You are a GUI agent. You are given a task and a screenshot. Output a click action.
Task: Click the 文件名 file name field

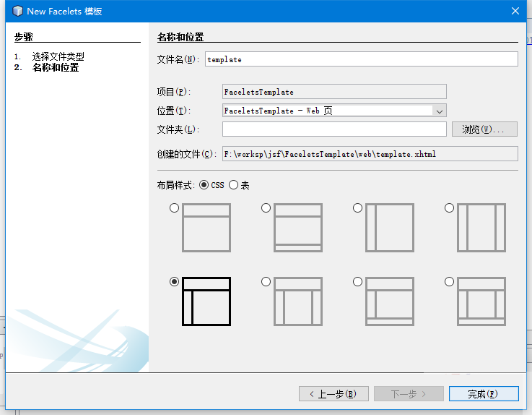tap(362, 59)
